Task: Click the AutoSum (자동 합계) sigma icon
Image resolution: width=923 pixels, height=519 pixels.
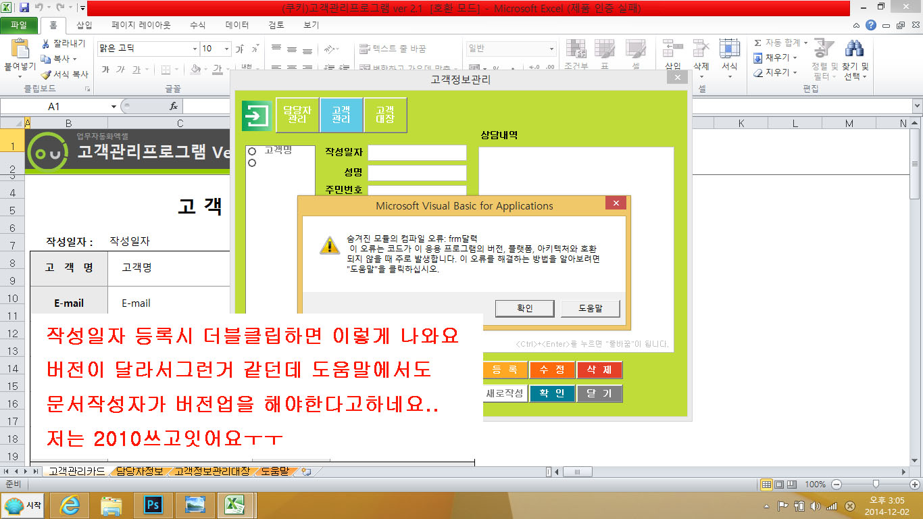Action: click(758, 43)
